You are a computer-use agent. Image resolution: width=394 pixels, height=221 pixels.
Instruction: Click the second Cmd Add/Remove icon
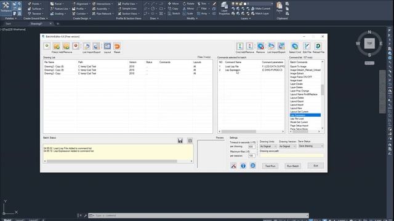click(x=249, y=46)
